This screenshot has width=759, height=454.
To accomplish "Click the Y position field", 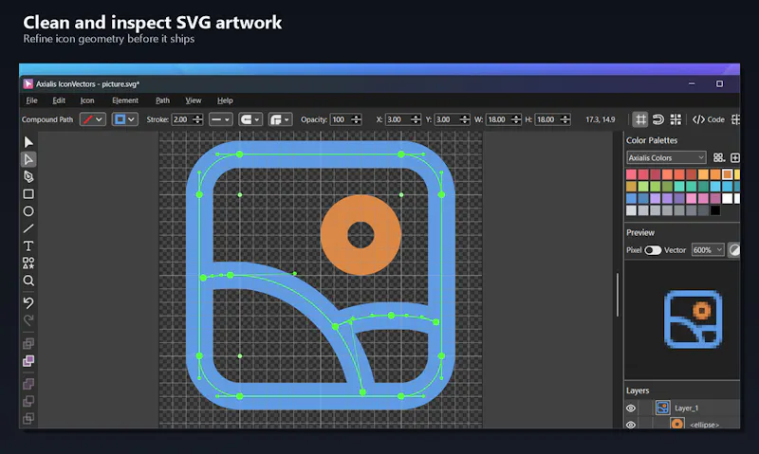I will point(447,119).
